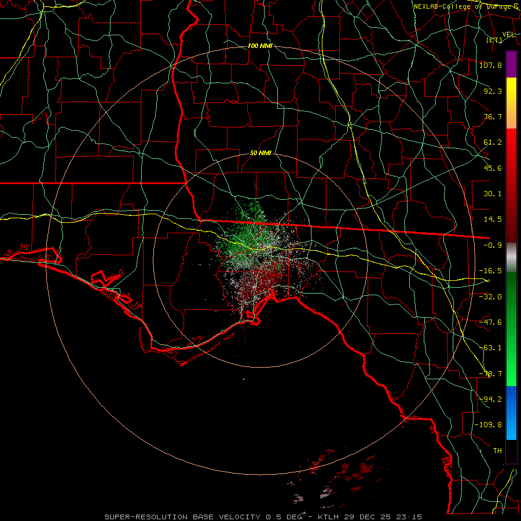Click the VEL legend title

pyautogui.click(x=508, y=35)
